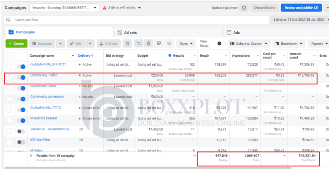Screen dimensions: 329x169
Task: Turn on the Version A experiment campaign
Action: pos(21,131)
